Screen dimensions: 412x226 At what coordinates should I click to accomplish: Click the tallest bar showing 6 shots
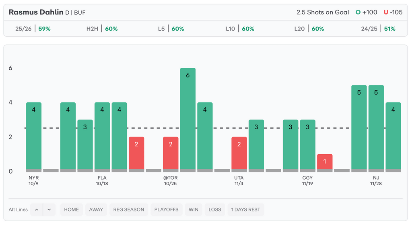(x=188, y=119)
